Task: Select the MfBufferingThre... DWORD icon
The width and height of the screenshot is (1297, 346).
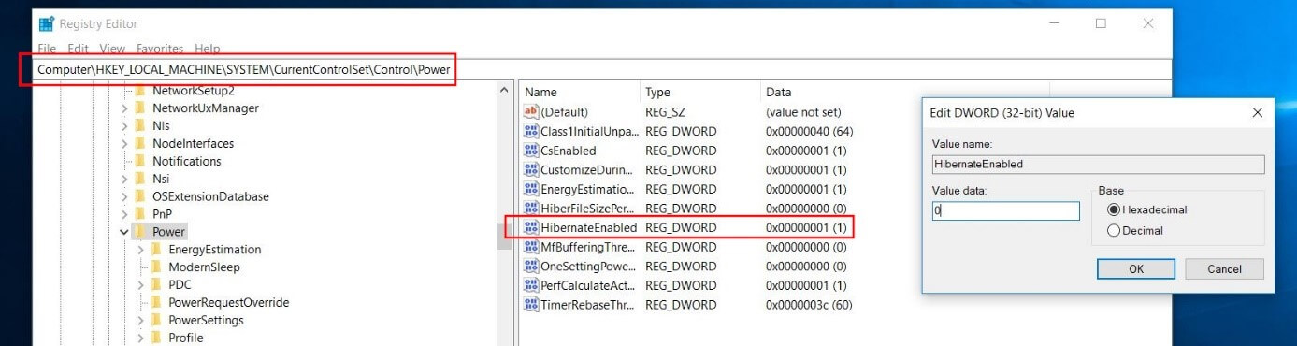Action: (x=531, y=247)
